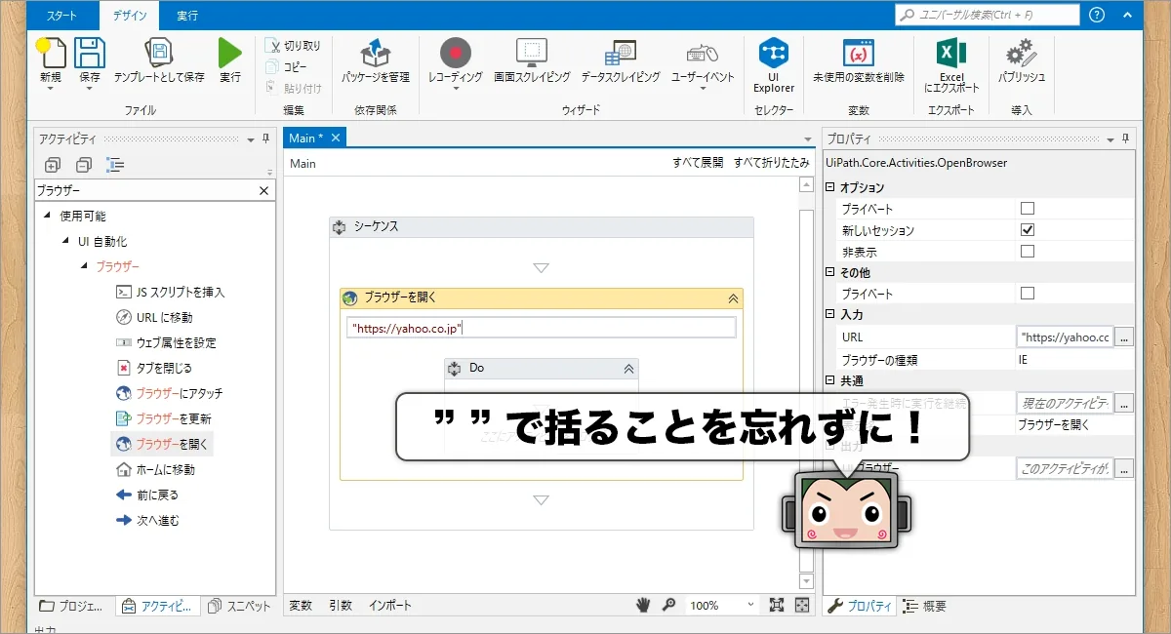Open the zoom 100% dropdown
The height and width of the screenshot is (634, 1171).
click(749, 606)
